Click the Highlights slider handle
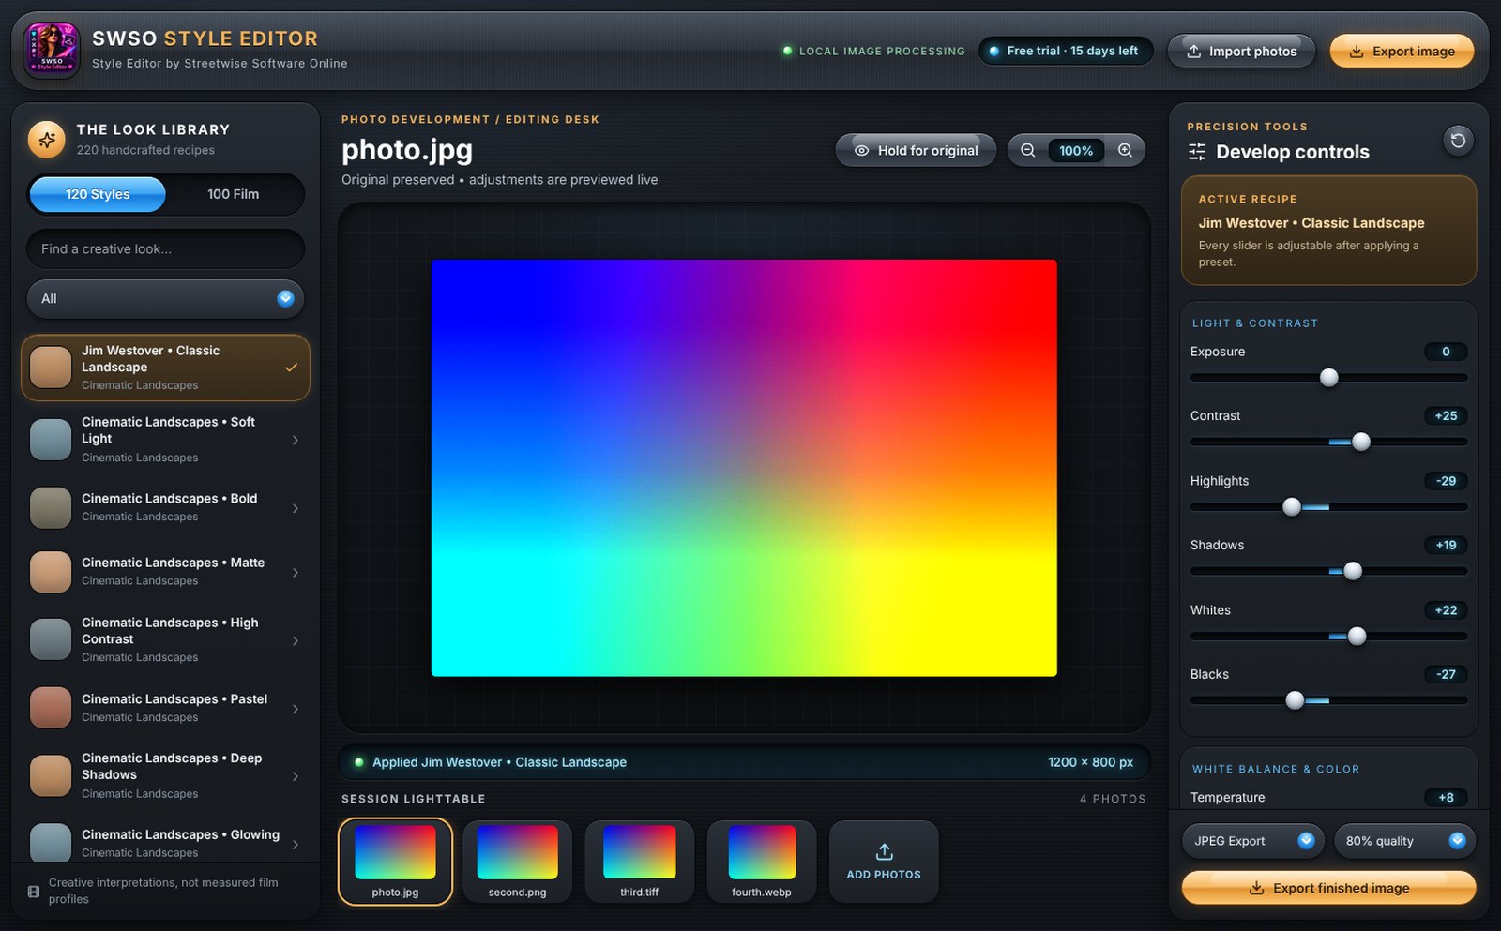Image resolution: width=1501 pixels, height=931 pixels. pyautogui.click(x=1292, y=506)
